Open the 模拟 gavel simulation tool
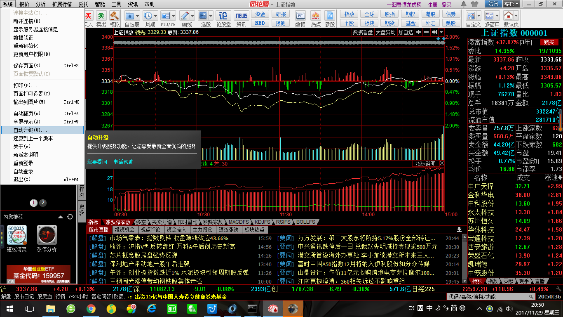The height and width of the screenshot is (317, 563). [x=115, y=16]
